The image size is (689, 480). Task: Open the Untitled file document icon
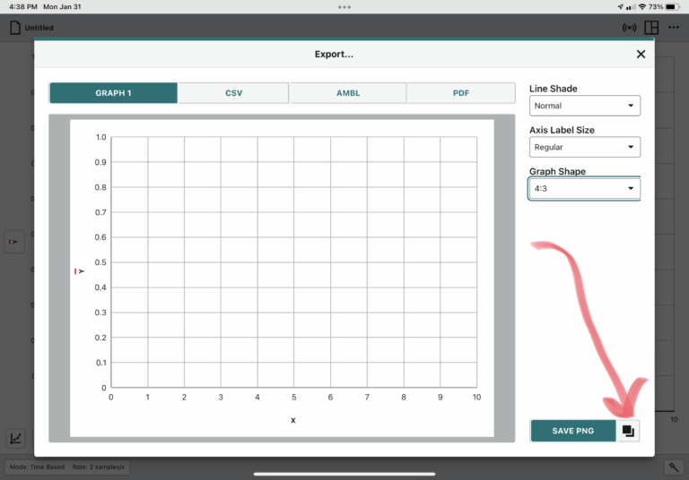(15, 28)
